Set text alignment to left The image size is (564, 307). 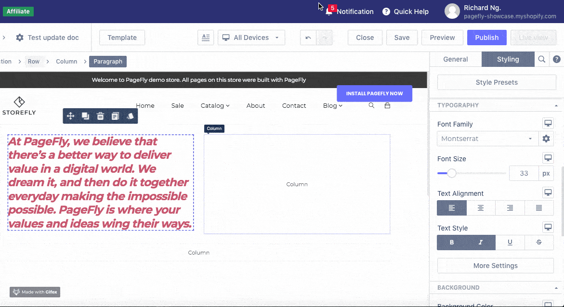click(452, 208)
